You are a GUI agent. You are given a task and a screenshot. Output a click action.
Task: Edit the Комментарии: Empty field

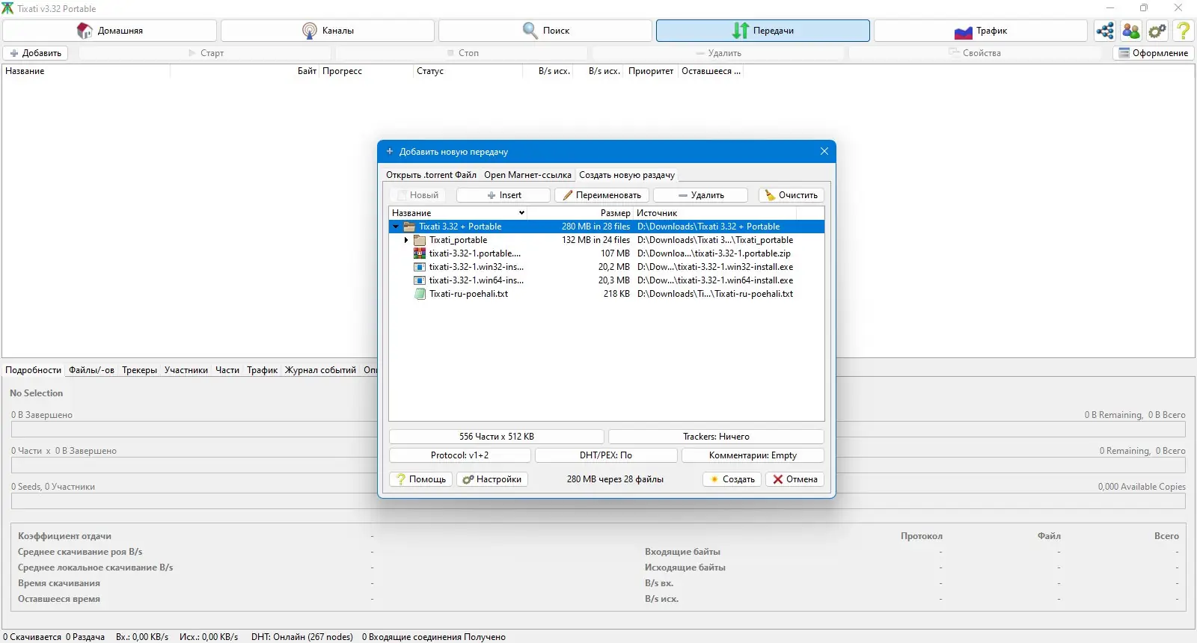753,455
